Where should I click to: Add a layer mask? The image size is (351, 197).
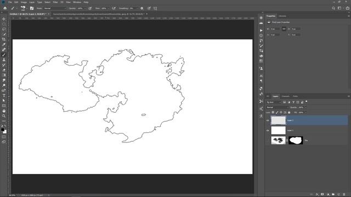coord(322,195)
